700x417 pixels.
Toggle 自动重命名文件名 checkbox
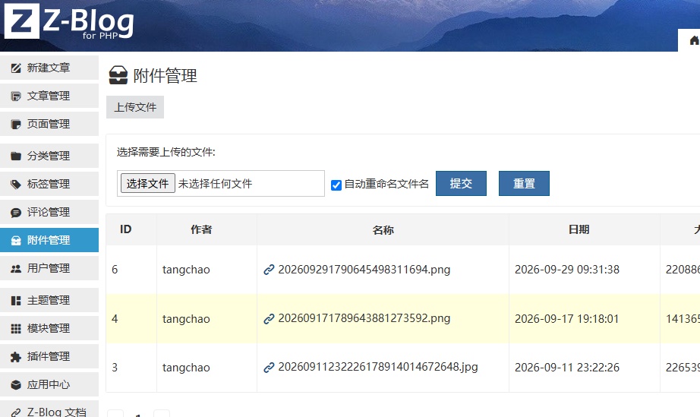coord(336,185)
